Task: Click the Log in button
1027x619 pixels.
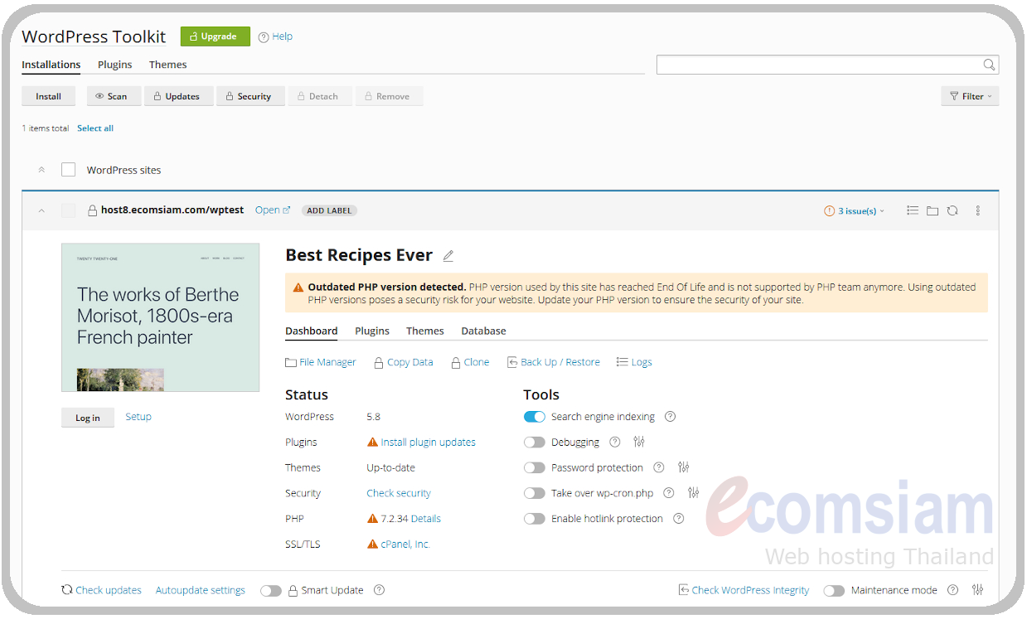Action: [88, 418]
